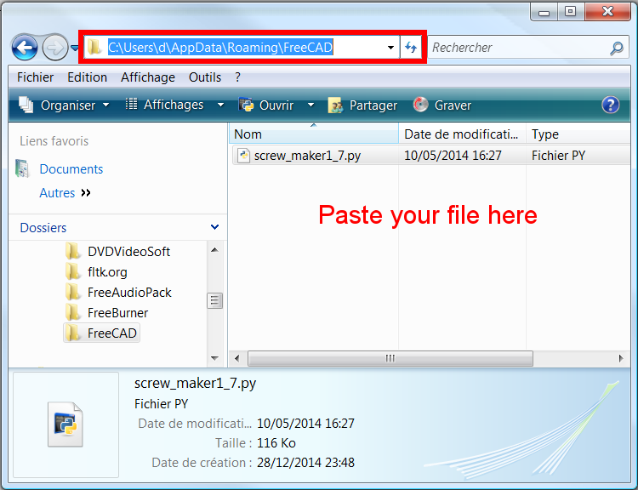
Task: Sort by the Type column header
Action: [x=578, y=134]
